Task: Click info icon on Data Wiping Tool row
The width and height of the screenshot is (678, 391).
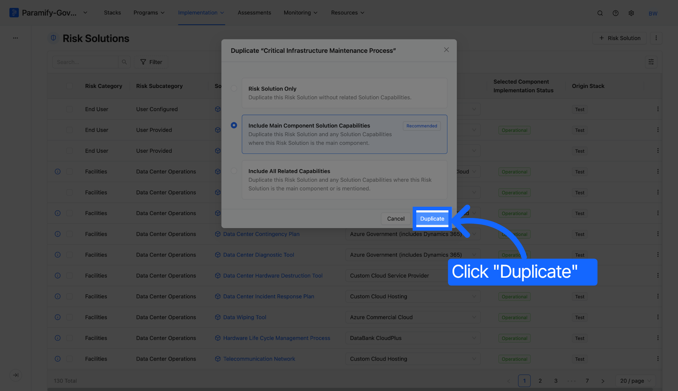Action: click(x=58, y=317)
